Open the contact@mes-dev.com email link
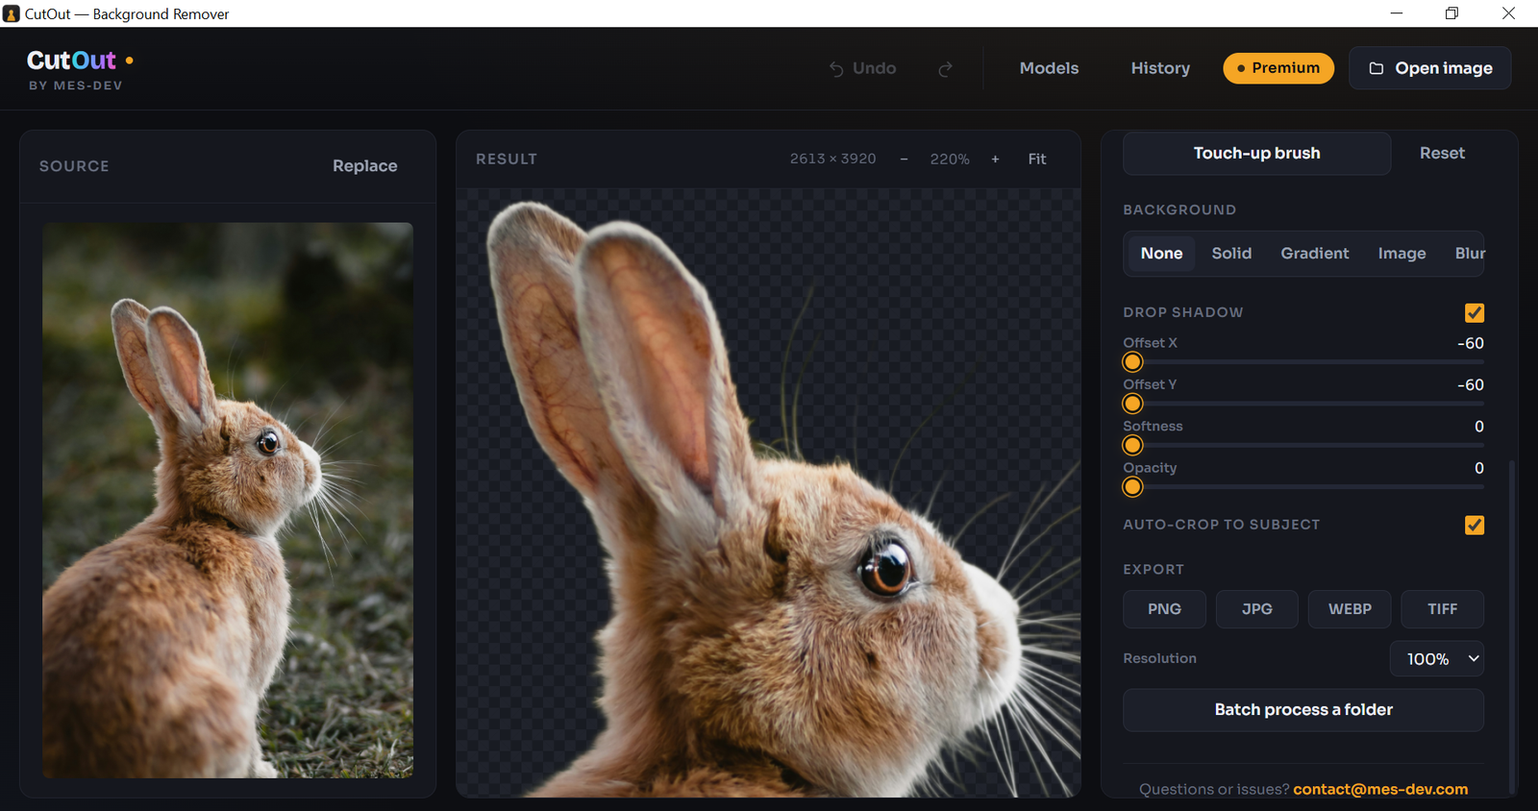 [1380, 789]
